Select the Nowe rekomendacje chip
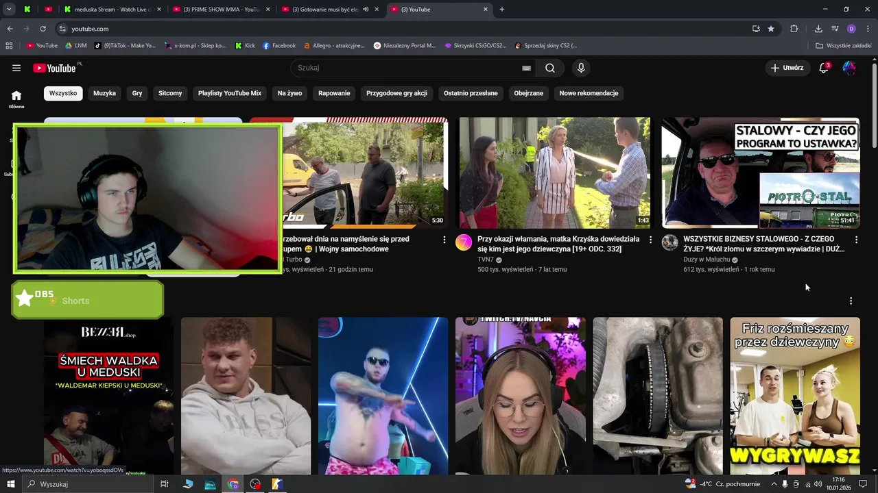Viewport: 878px width, 493px height. (589, 93)
